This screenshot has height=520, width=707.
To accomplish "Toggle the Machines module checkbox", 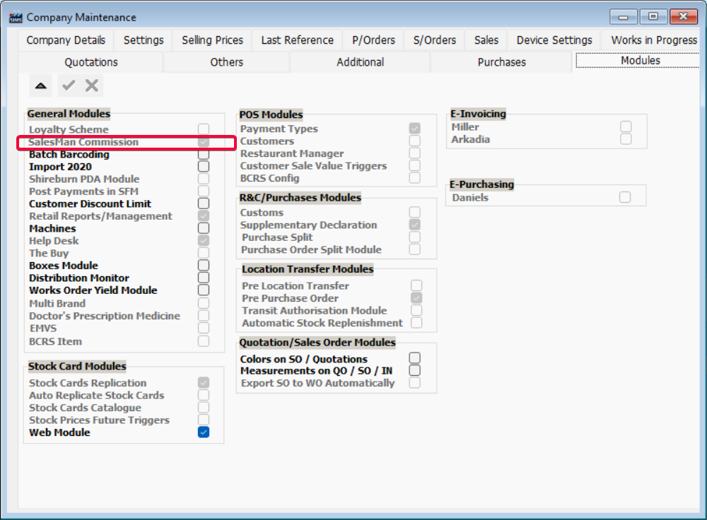I will 204,228.
